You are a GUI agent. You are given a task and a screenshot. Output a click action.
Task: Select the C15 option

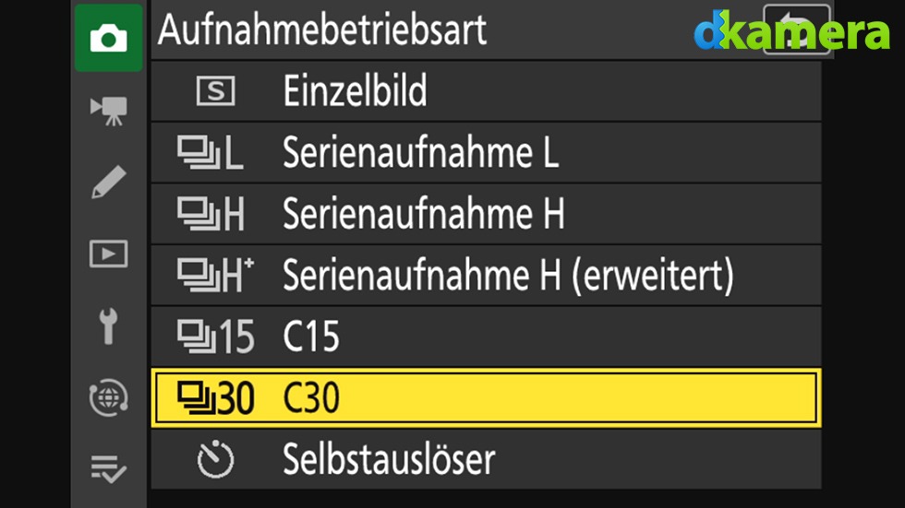click(x=486, y=337)
